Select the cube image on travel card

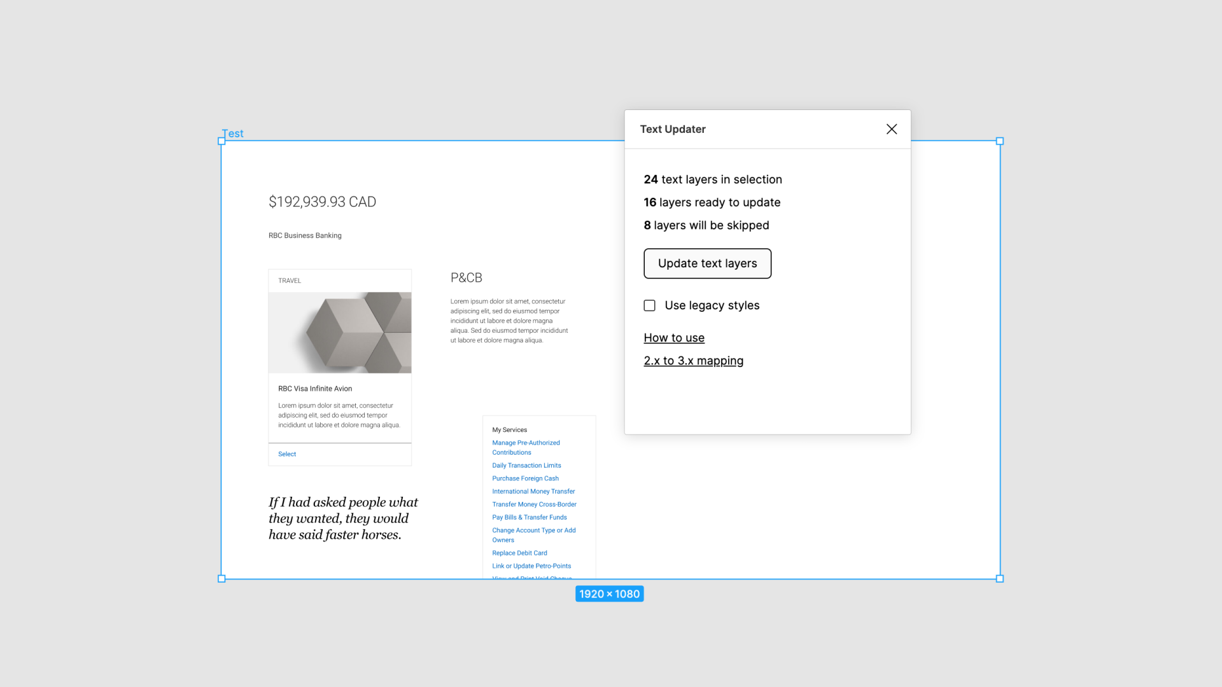point(340,333)
